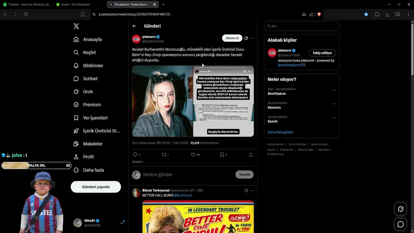
Task: Open Böcek Terbiyecisi reply more options
Action: click(x=252, y=191)
